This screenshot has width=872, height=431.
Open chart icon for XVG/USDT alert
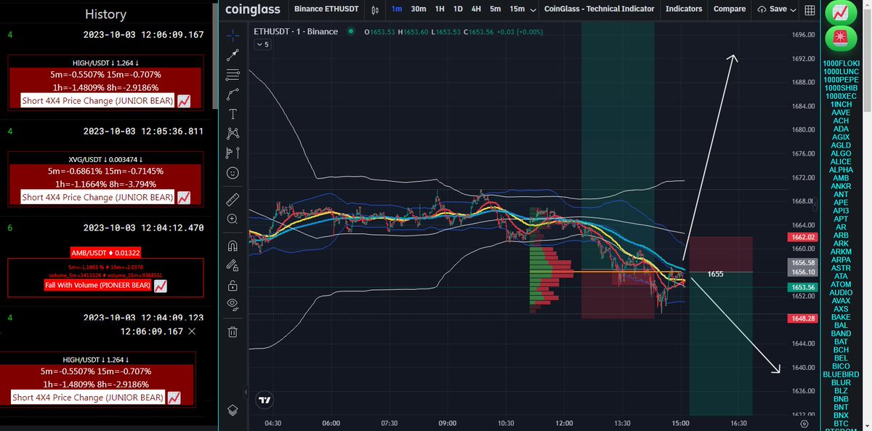[x=184, y=197]
